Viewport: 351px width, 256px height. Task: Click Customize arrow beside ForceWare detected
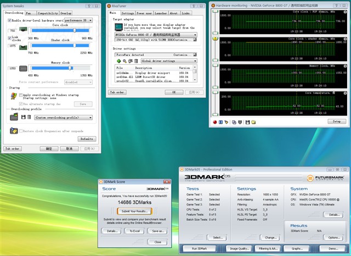pos(195,55)
